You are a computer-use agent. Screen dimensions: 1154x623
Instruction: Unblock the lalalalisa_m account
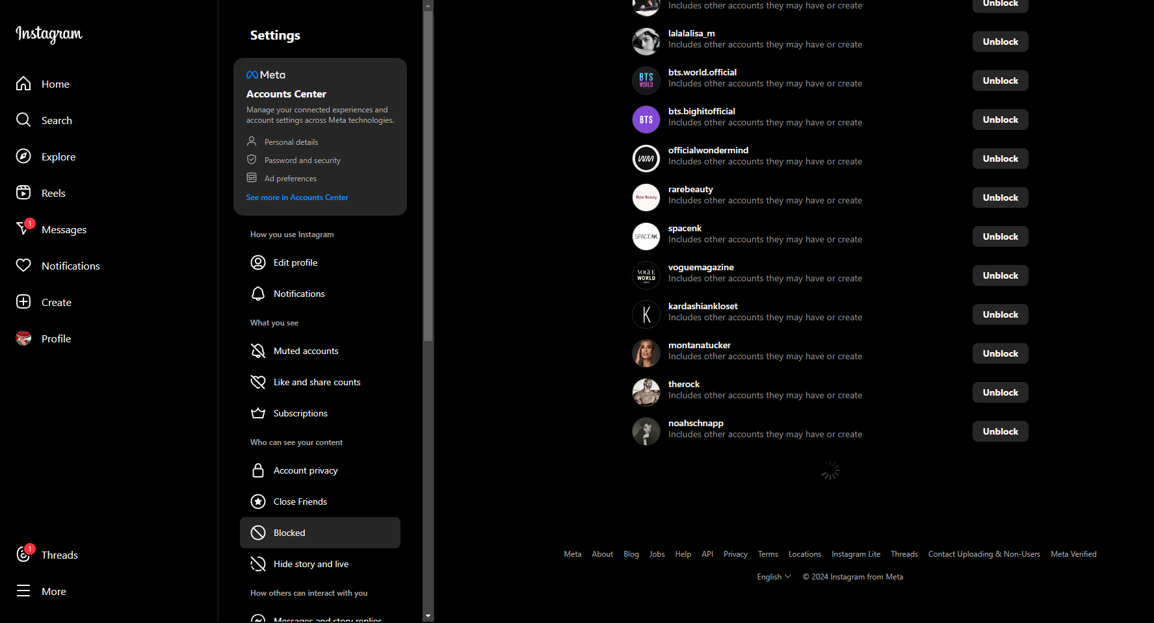click(x=1001, y=42)
